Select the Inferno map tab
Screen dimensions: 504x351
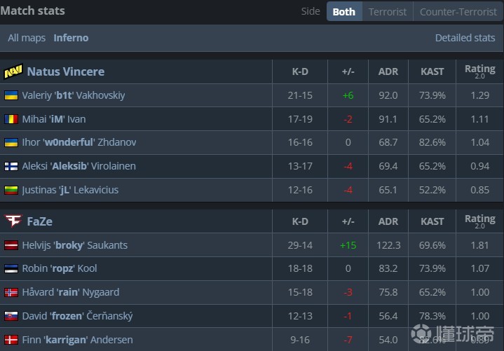click(x=71, y=38)
